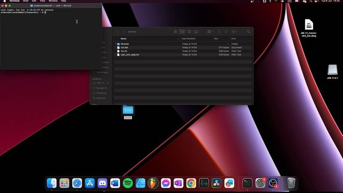The width and height of the screenshot is (343, 193).
Task: Open Finder from the Dock
Action: pos(51,183)
